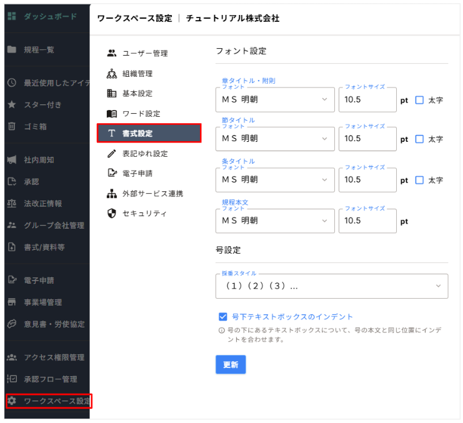
Task: Open the 法改正情報 scales icon
Action: click(11, 203)
